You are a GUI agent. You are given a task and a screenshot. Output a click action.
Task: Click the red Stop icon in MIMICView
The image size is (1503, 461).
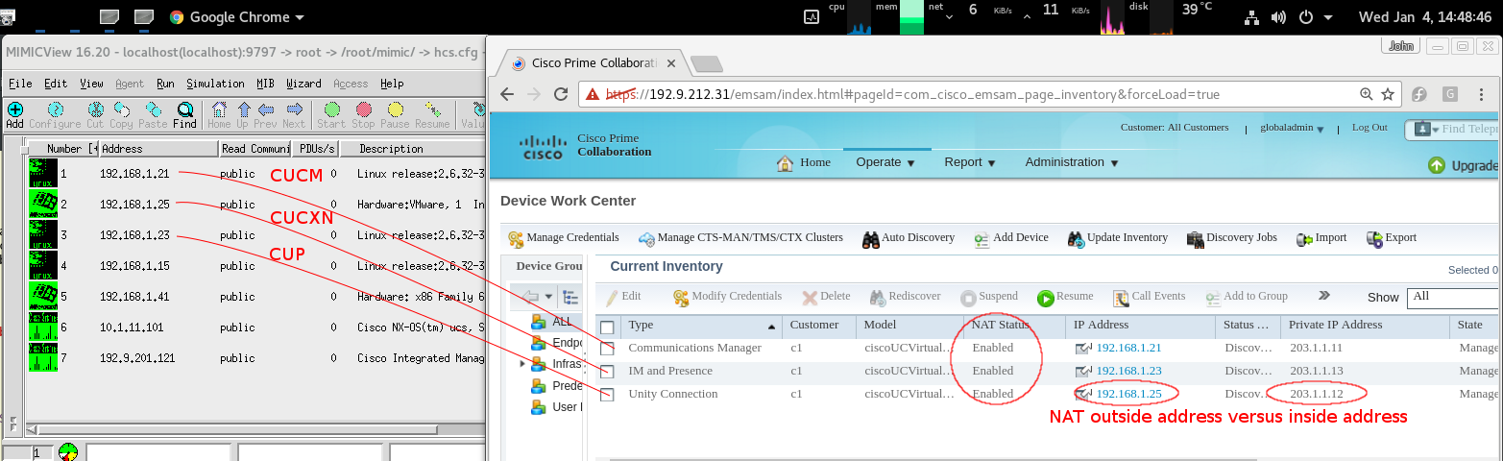(x=363, y=109)
